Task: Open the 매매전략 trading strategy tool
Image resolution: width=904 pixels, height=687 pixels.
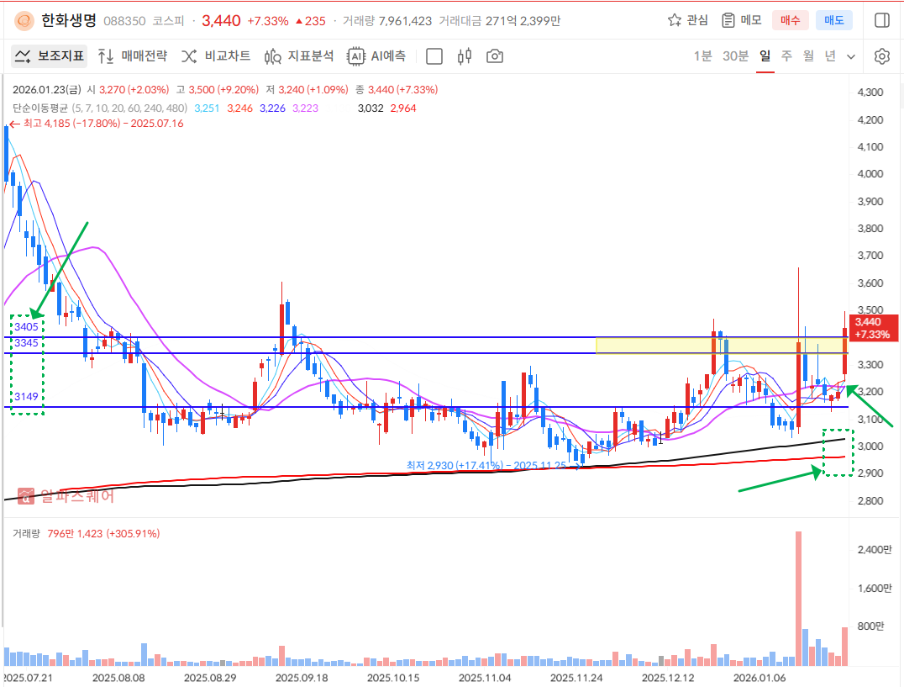Action: point(132,56)
